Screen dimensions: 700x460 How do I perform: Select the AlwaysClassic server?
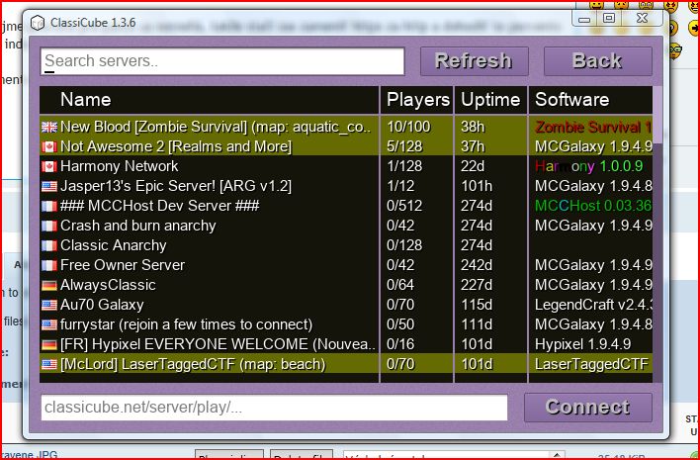click(x=346, y=285)
